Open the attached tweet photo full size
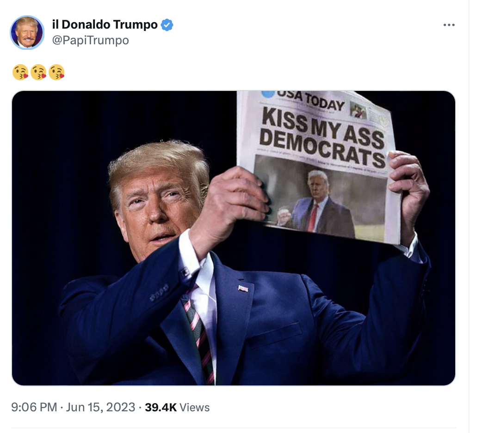This screenshot has height=433, width=482. pyautogui.click(x=233, y=238)
